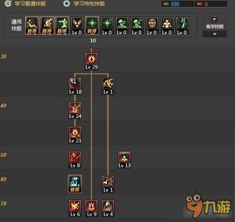Viewport: 235px width, 222px height.
Task: Click the red 0 points field
Action: coord(211,4)
